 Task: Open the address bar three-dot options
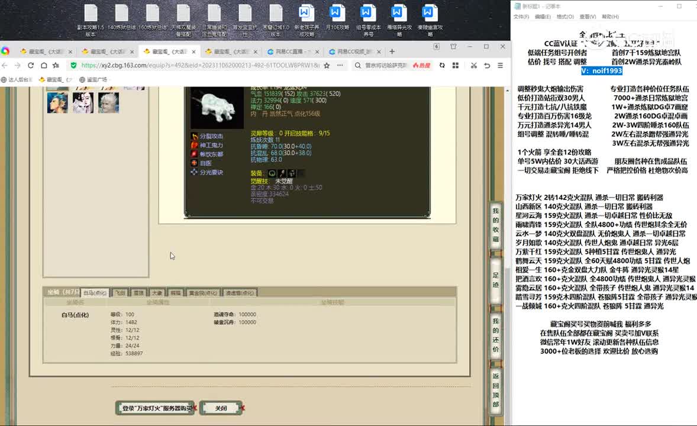pyautogui.click(x=340, y=65)
